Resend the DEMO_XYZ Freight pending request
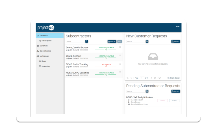The height and width of the screenshot is (140, 217). tap(174, 101)
